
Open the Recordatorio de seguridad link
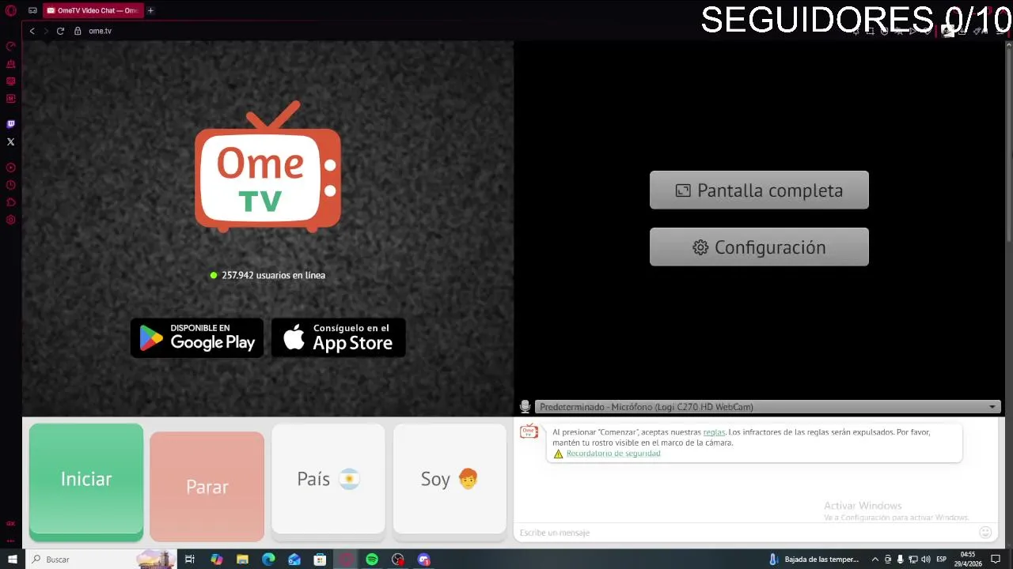click(x=613, y=454)
